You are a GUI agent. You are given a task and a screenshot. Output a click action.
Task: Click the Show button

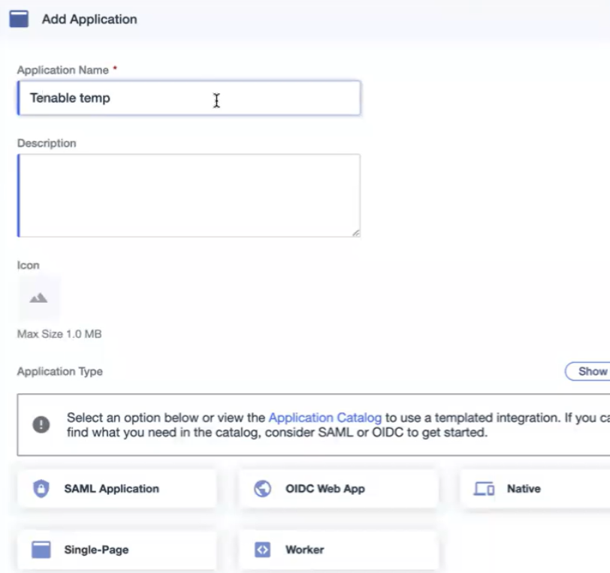click(x=591, y=371)
